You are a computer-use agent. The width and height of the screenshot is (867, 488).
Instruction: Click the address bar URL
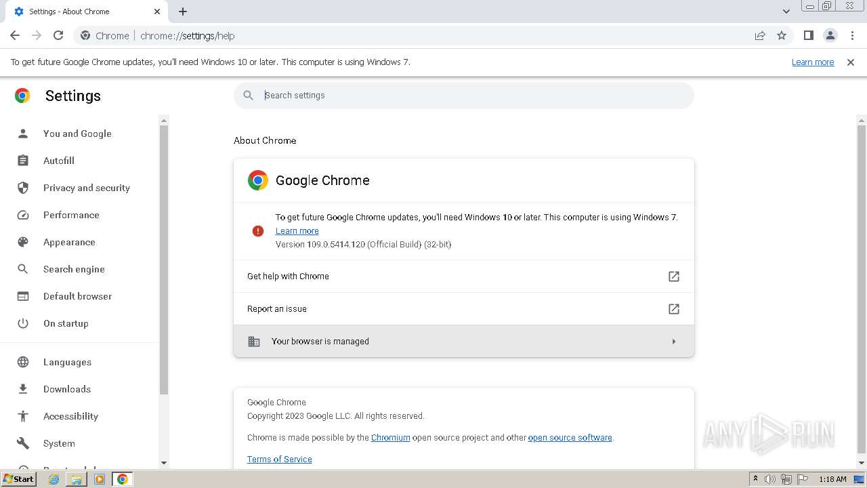(188, 36)
